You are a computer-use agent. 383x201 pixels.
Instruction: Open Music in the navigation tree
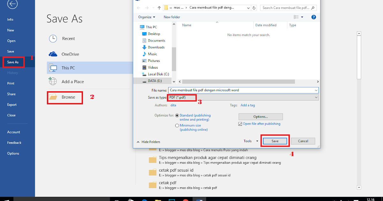pyautogui.click(x=149, y=54)
